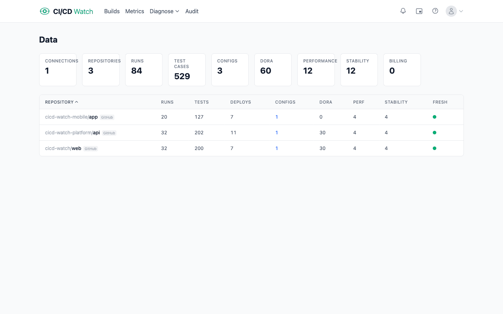The image size is (503, 314).
Task: Click fresh status dot for mobile/app
Action: (435, 117)
